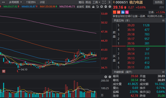Open chart settings gear icon

pos(110,7)
